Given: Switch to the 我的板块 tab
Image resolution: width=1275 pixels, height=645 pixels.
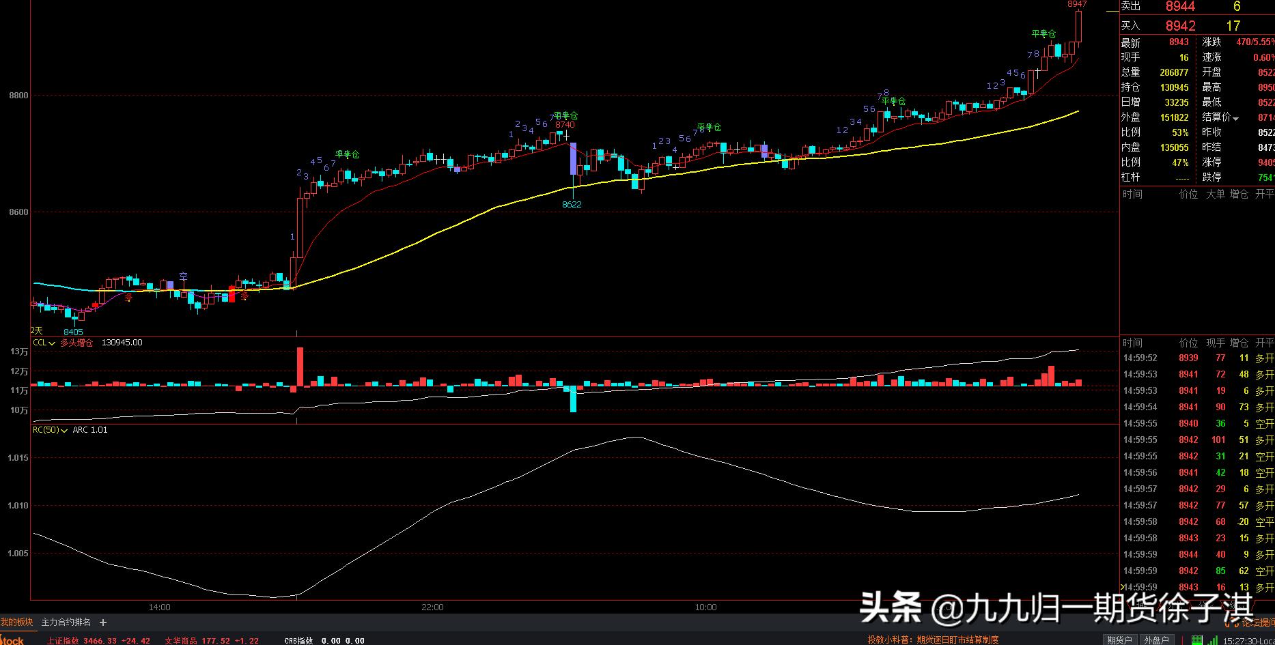Looking at the screenshot, I should tap(16, 622).
